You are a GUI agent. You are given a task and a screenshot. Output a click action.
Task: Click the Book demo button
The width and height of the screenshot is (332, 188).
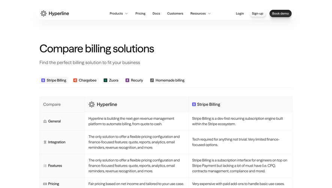point(280,13)
